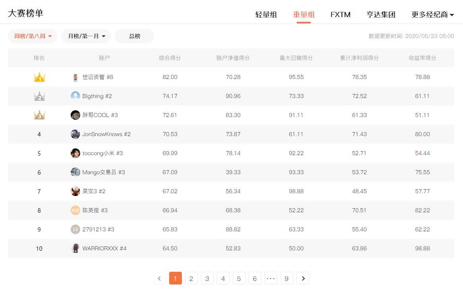Click the rank number 10
The width and height of the screenshot is (463, 294).
tap(39, 248)
